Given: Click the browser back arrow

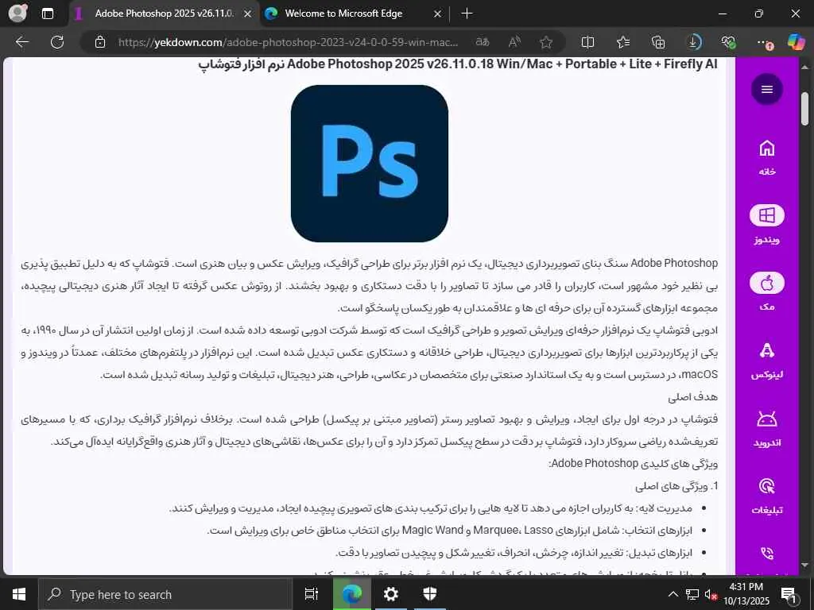Looking at the screenshot, I should [x=22, y=42].
